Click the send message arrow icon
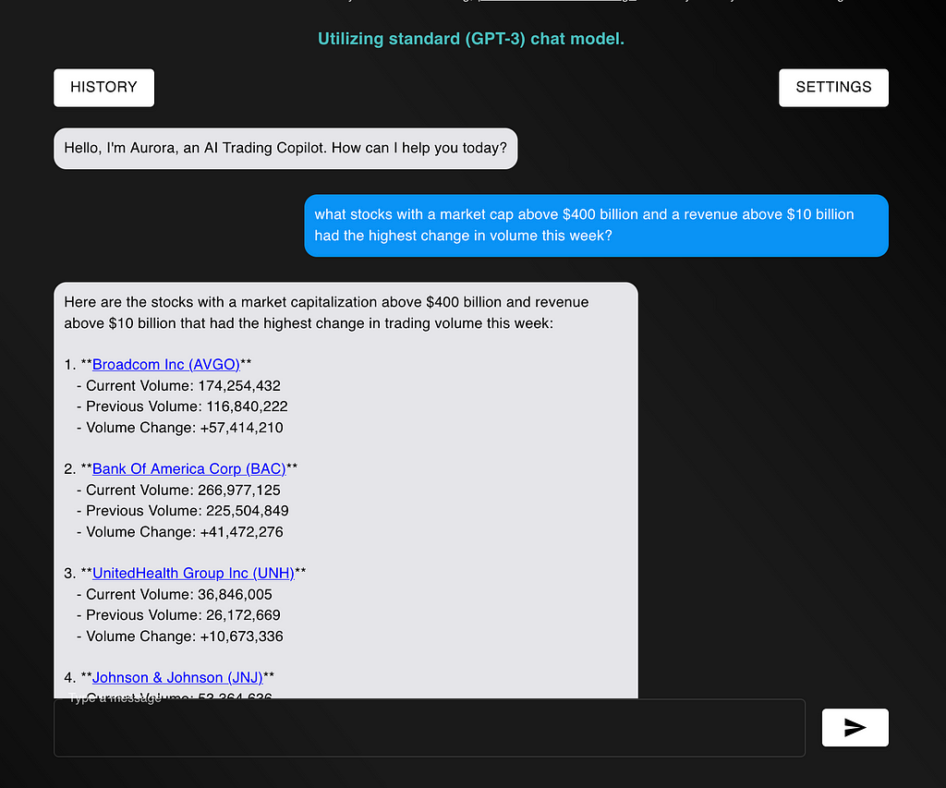The height and width of the screenshot is (788, 946). pos(855,727)
